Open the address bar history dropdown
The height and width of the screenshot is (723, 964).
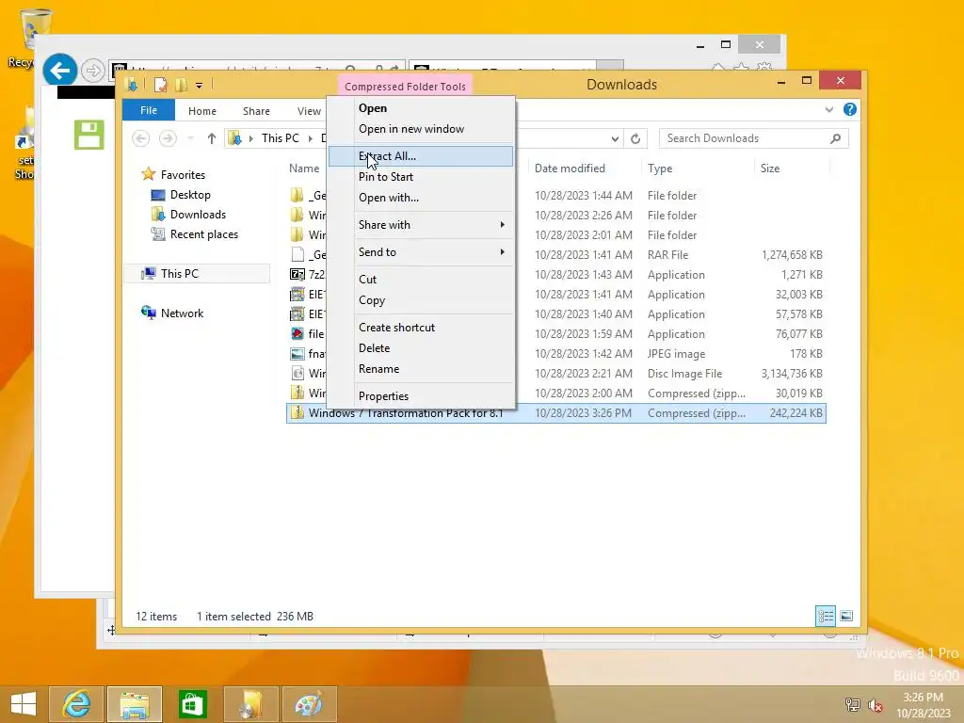pos(615,139)
